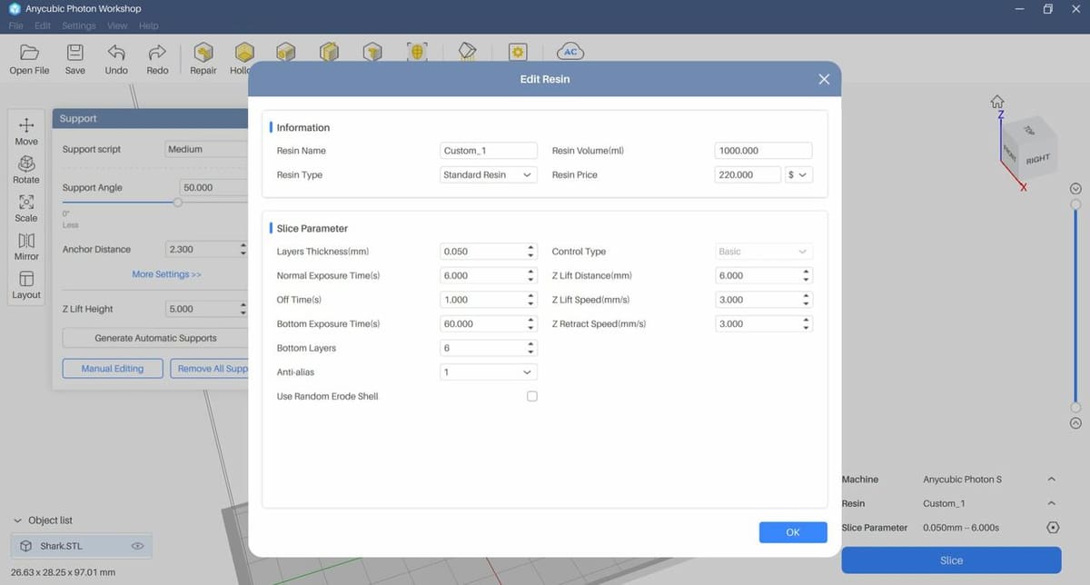This screenshot has width=1090, height=585.
Task: Expand the Machine Anycubic Photon S chevron
Action: click(x=1052, y=480)
